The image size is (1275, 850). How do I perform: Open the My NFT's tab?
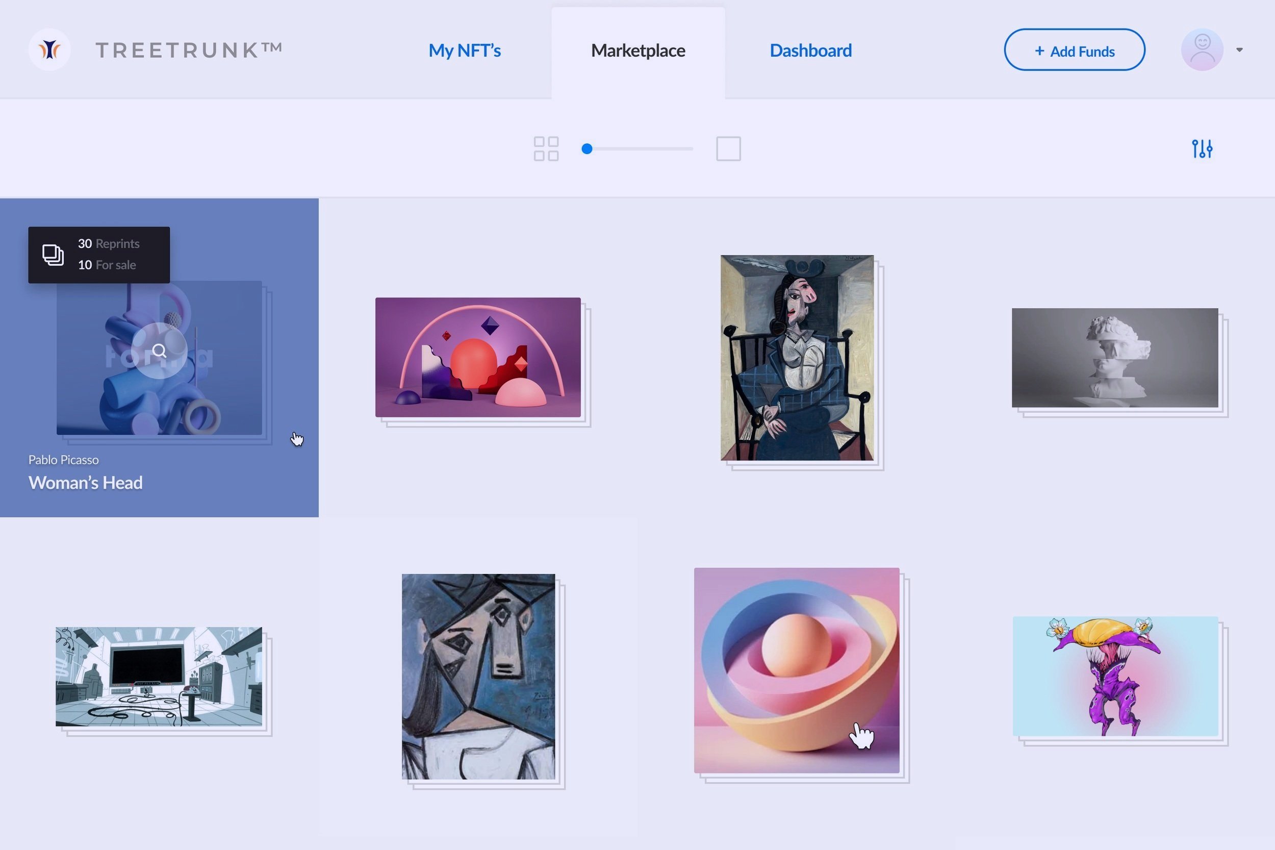click(x=465, y=51)
